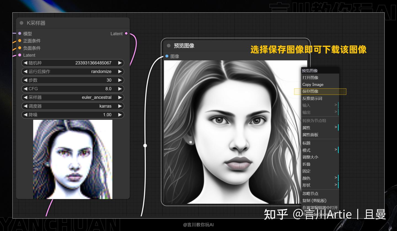
Task: Click the 预览图像 node title text
Action: [x=184, y=46]
